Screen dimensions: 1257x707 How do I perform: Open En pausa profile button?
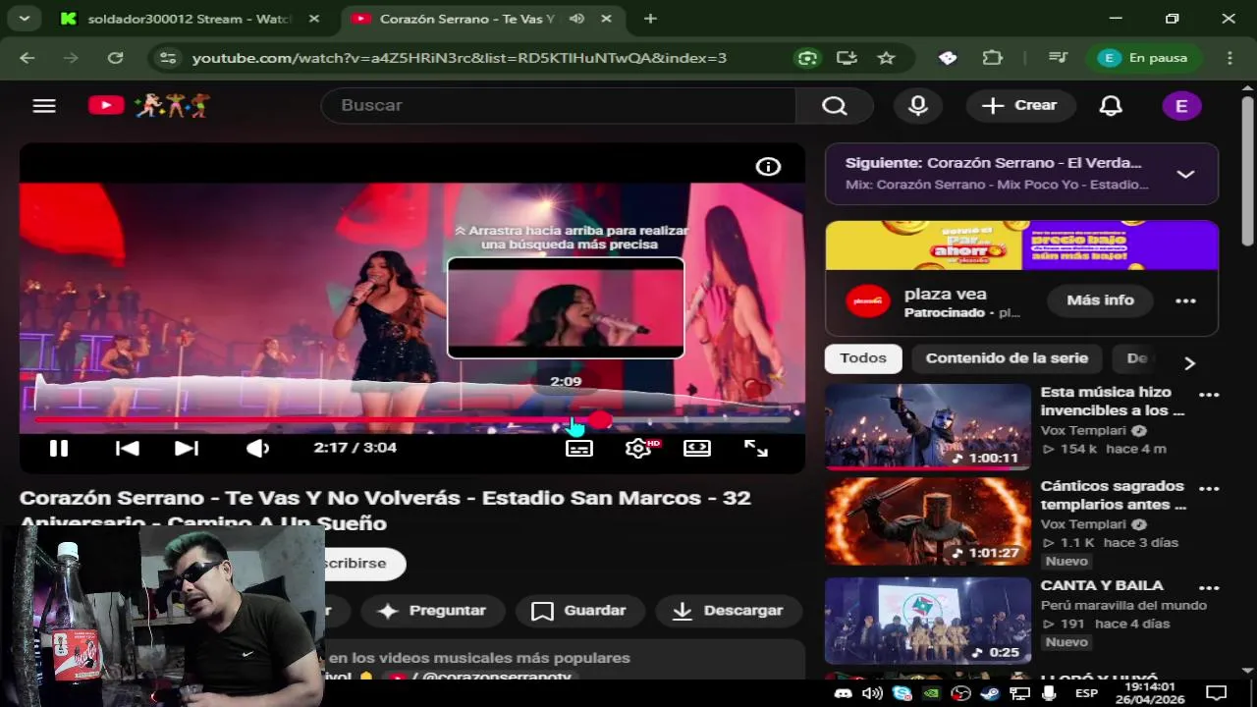pos(1143,58)
